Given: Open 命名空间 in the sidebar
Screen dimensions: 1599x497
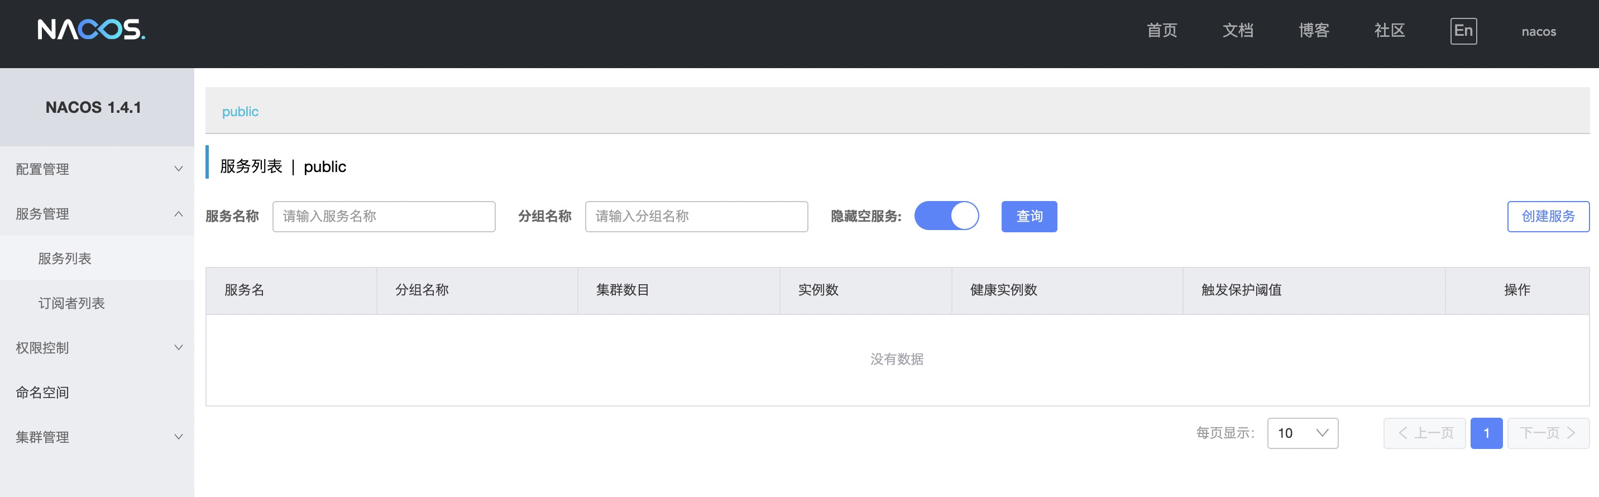Looking at the screenshot, I should point(97,392).
